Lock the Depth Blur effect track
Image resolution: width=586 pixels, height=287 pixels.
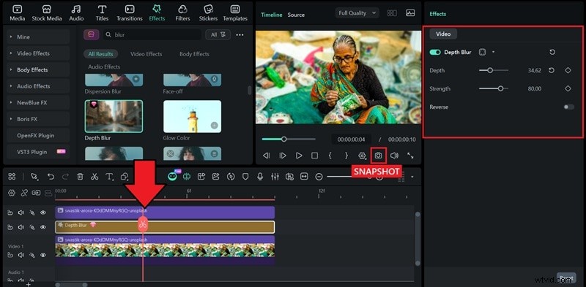10,227
